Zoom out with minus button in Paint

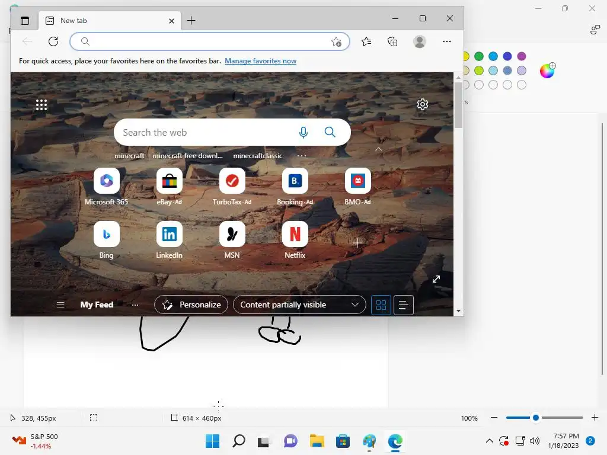[494, 418]
